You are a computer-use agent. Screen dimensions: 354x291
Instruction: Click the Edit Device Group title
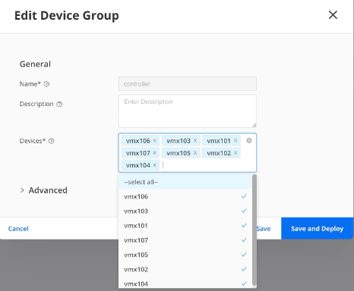(67, 15)
